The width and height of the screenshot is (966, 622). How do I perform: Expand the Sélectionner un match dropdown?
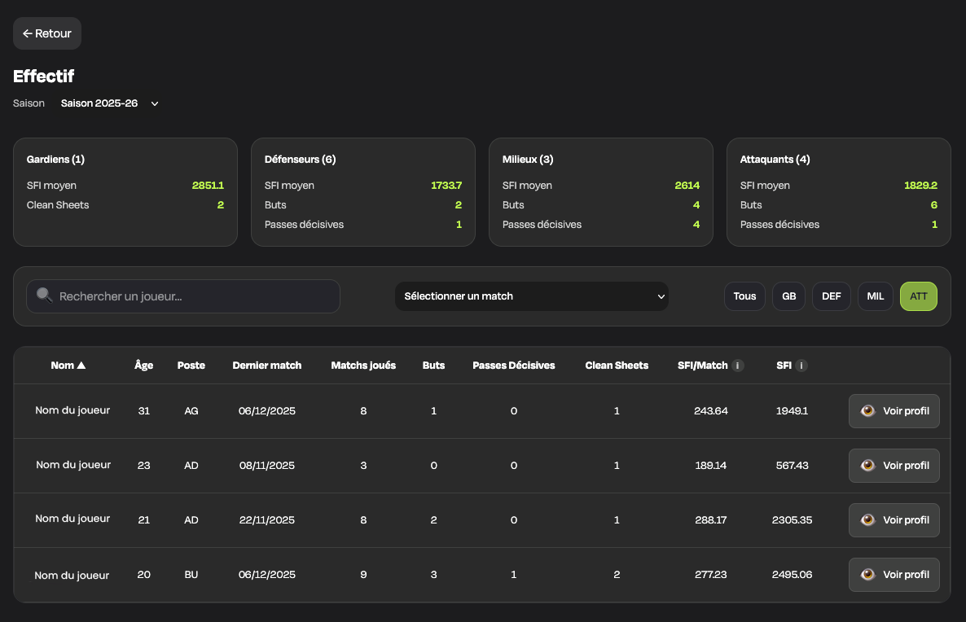coord(531,296)
